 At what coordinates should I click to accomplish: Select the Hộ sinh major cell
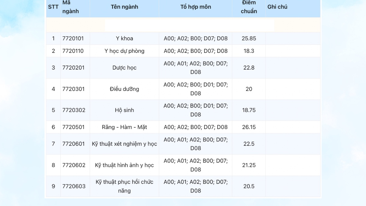click(x=124, y=110)
